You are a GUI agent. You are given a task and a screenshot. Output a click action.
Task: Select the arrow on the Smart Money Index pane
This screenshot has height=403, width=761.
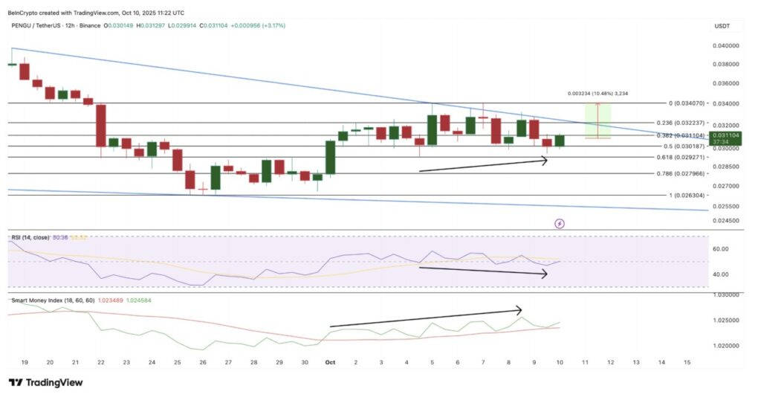coord(425,317)
